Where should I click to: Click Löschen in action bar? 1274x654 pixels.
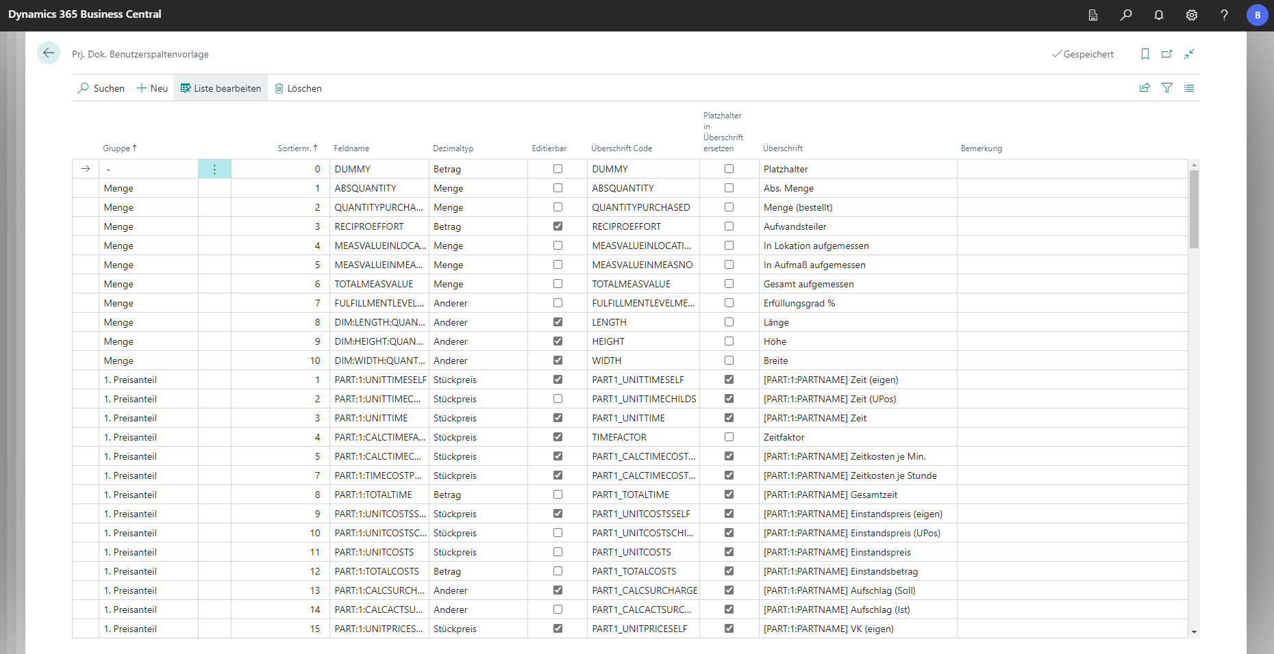[298, 88]
